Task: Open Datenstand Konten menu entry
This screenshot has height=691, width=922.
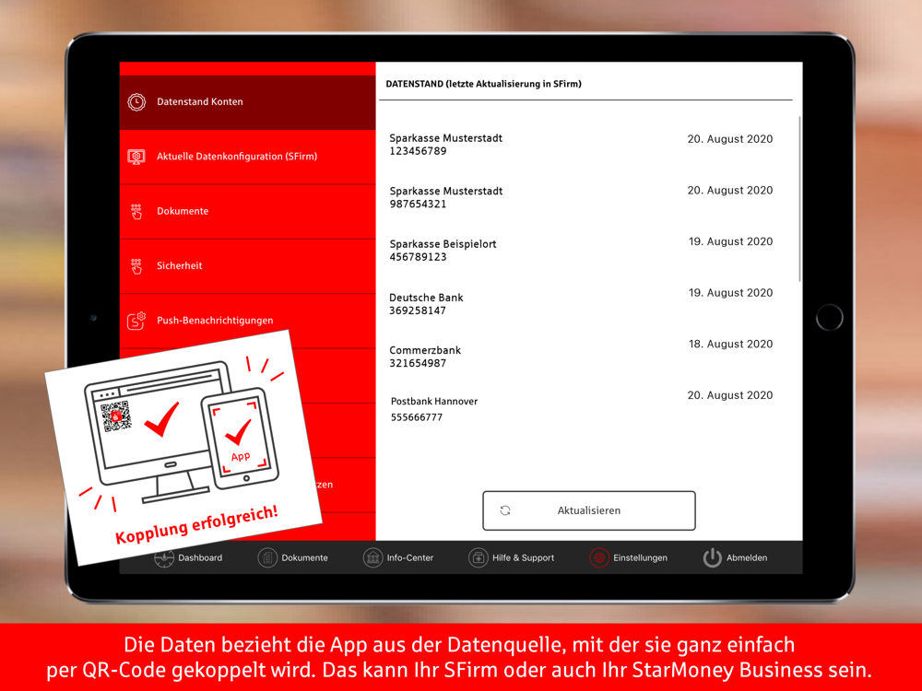Action: coord(247,102)
